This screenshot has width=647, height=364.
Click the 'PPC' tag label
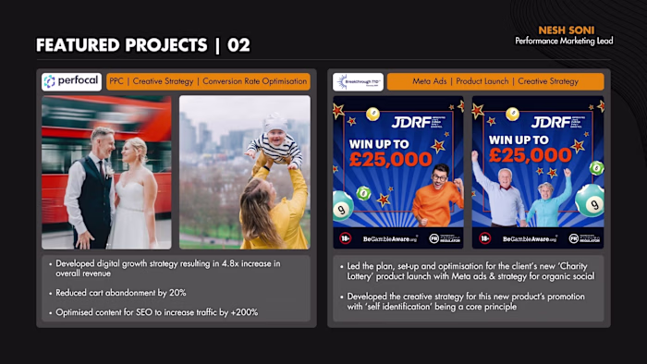pos(116,81)
